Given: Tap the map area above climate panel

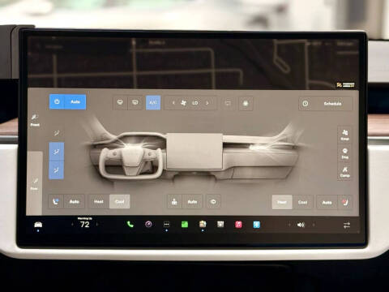Looking at the screenshot, I should coord(193,62).
